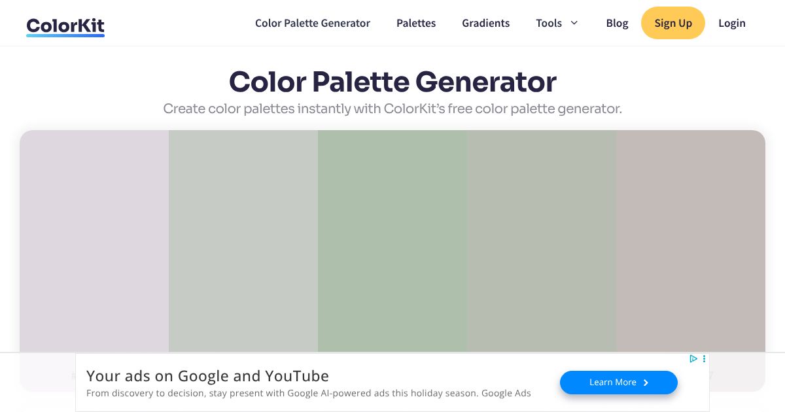Select the light lavender color swatch
This screenshot has width=785, height=412.
pyautogui.click(x=94, y=241)
